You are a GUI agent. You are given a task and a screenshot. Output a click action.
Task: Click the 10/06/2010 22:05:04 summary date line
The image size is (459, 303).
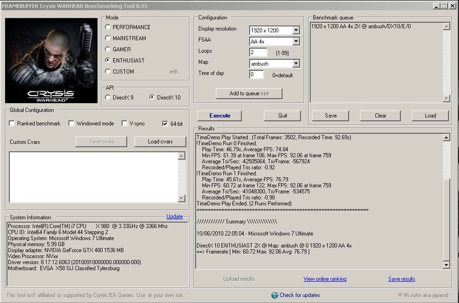[255, 234]
